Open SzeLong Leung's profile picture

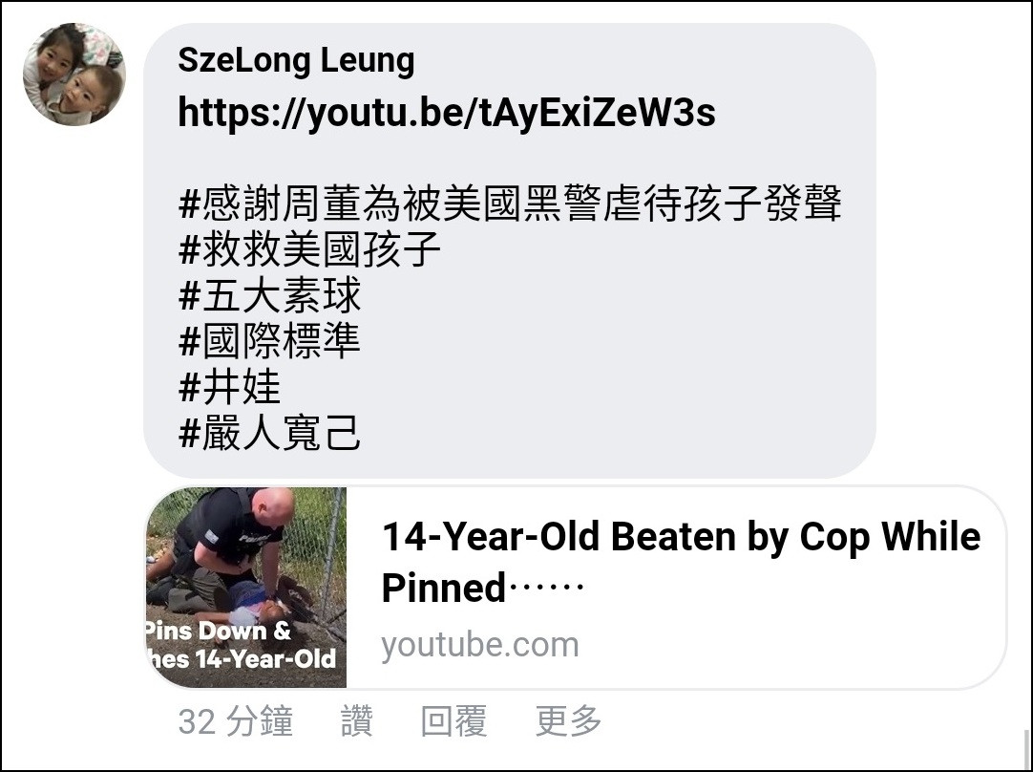pos(74,75)
